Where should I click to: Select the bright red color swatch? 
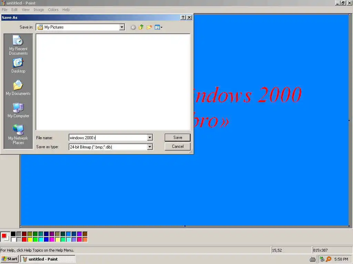pos(24,240)
